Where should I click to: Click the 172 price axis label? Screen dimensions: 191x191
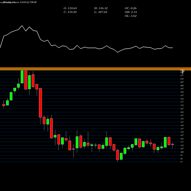182,105
